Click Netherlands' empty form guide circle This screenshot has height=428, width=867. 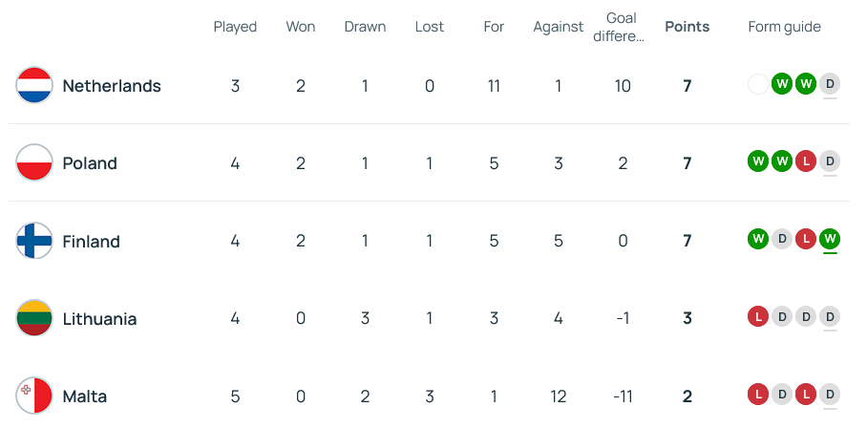coord(759,83)
